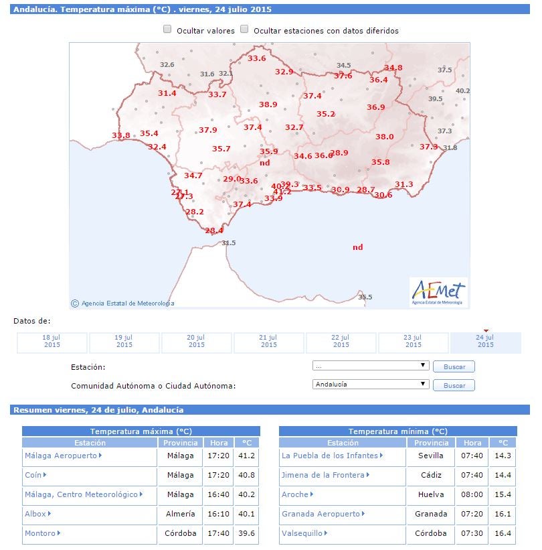
Task: Click the 41.2 temperature value on map
Action: (x=282, y=192)
